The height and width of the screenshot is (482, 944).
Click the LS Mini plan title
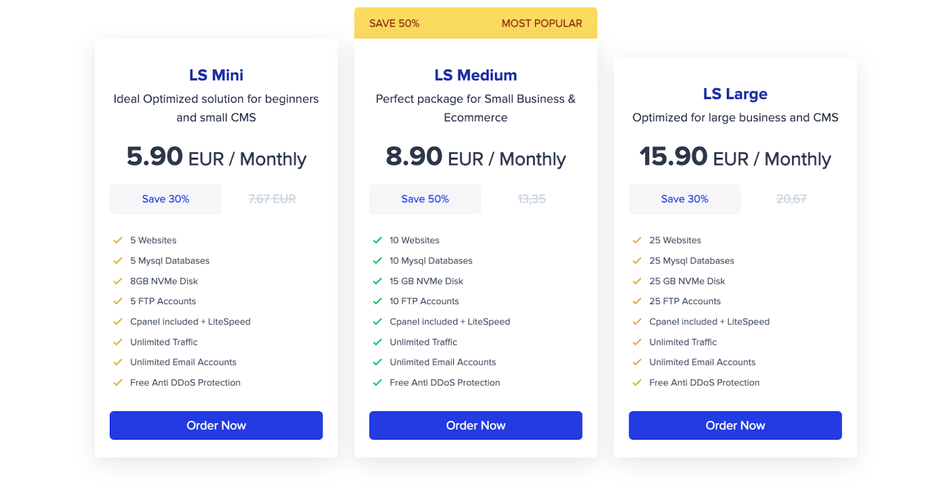pos(216,75)
